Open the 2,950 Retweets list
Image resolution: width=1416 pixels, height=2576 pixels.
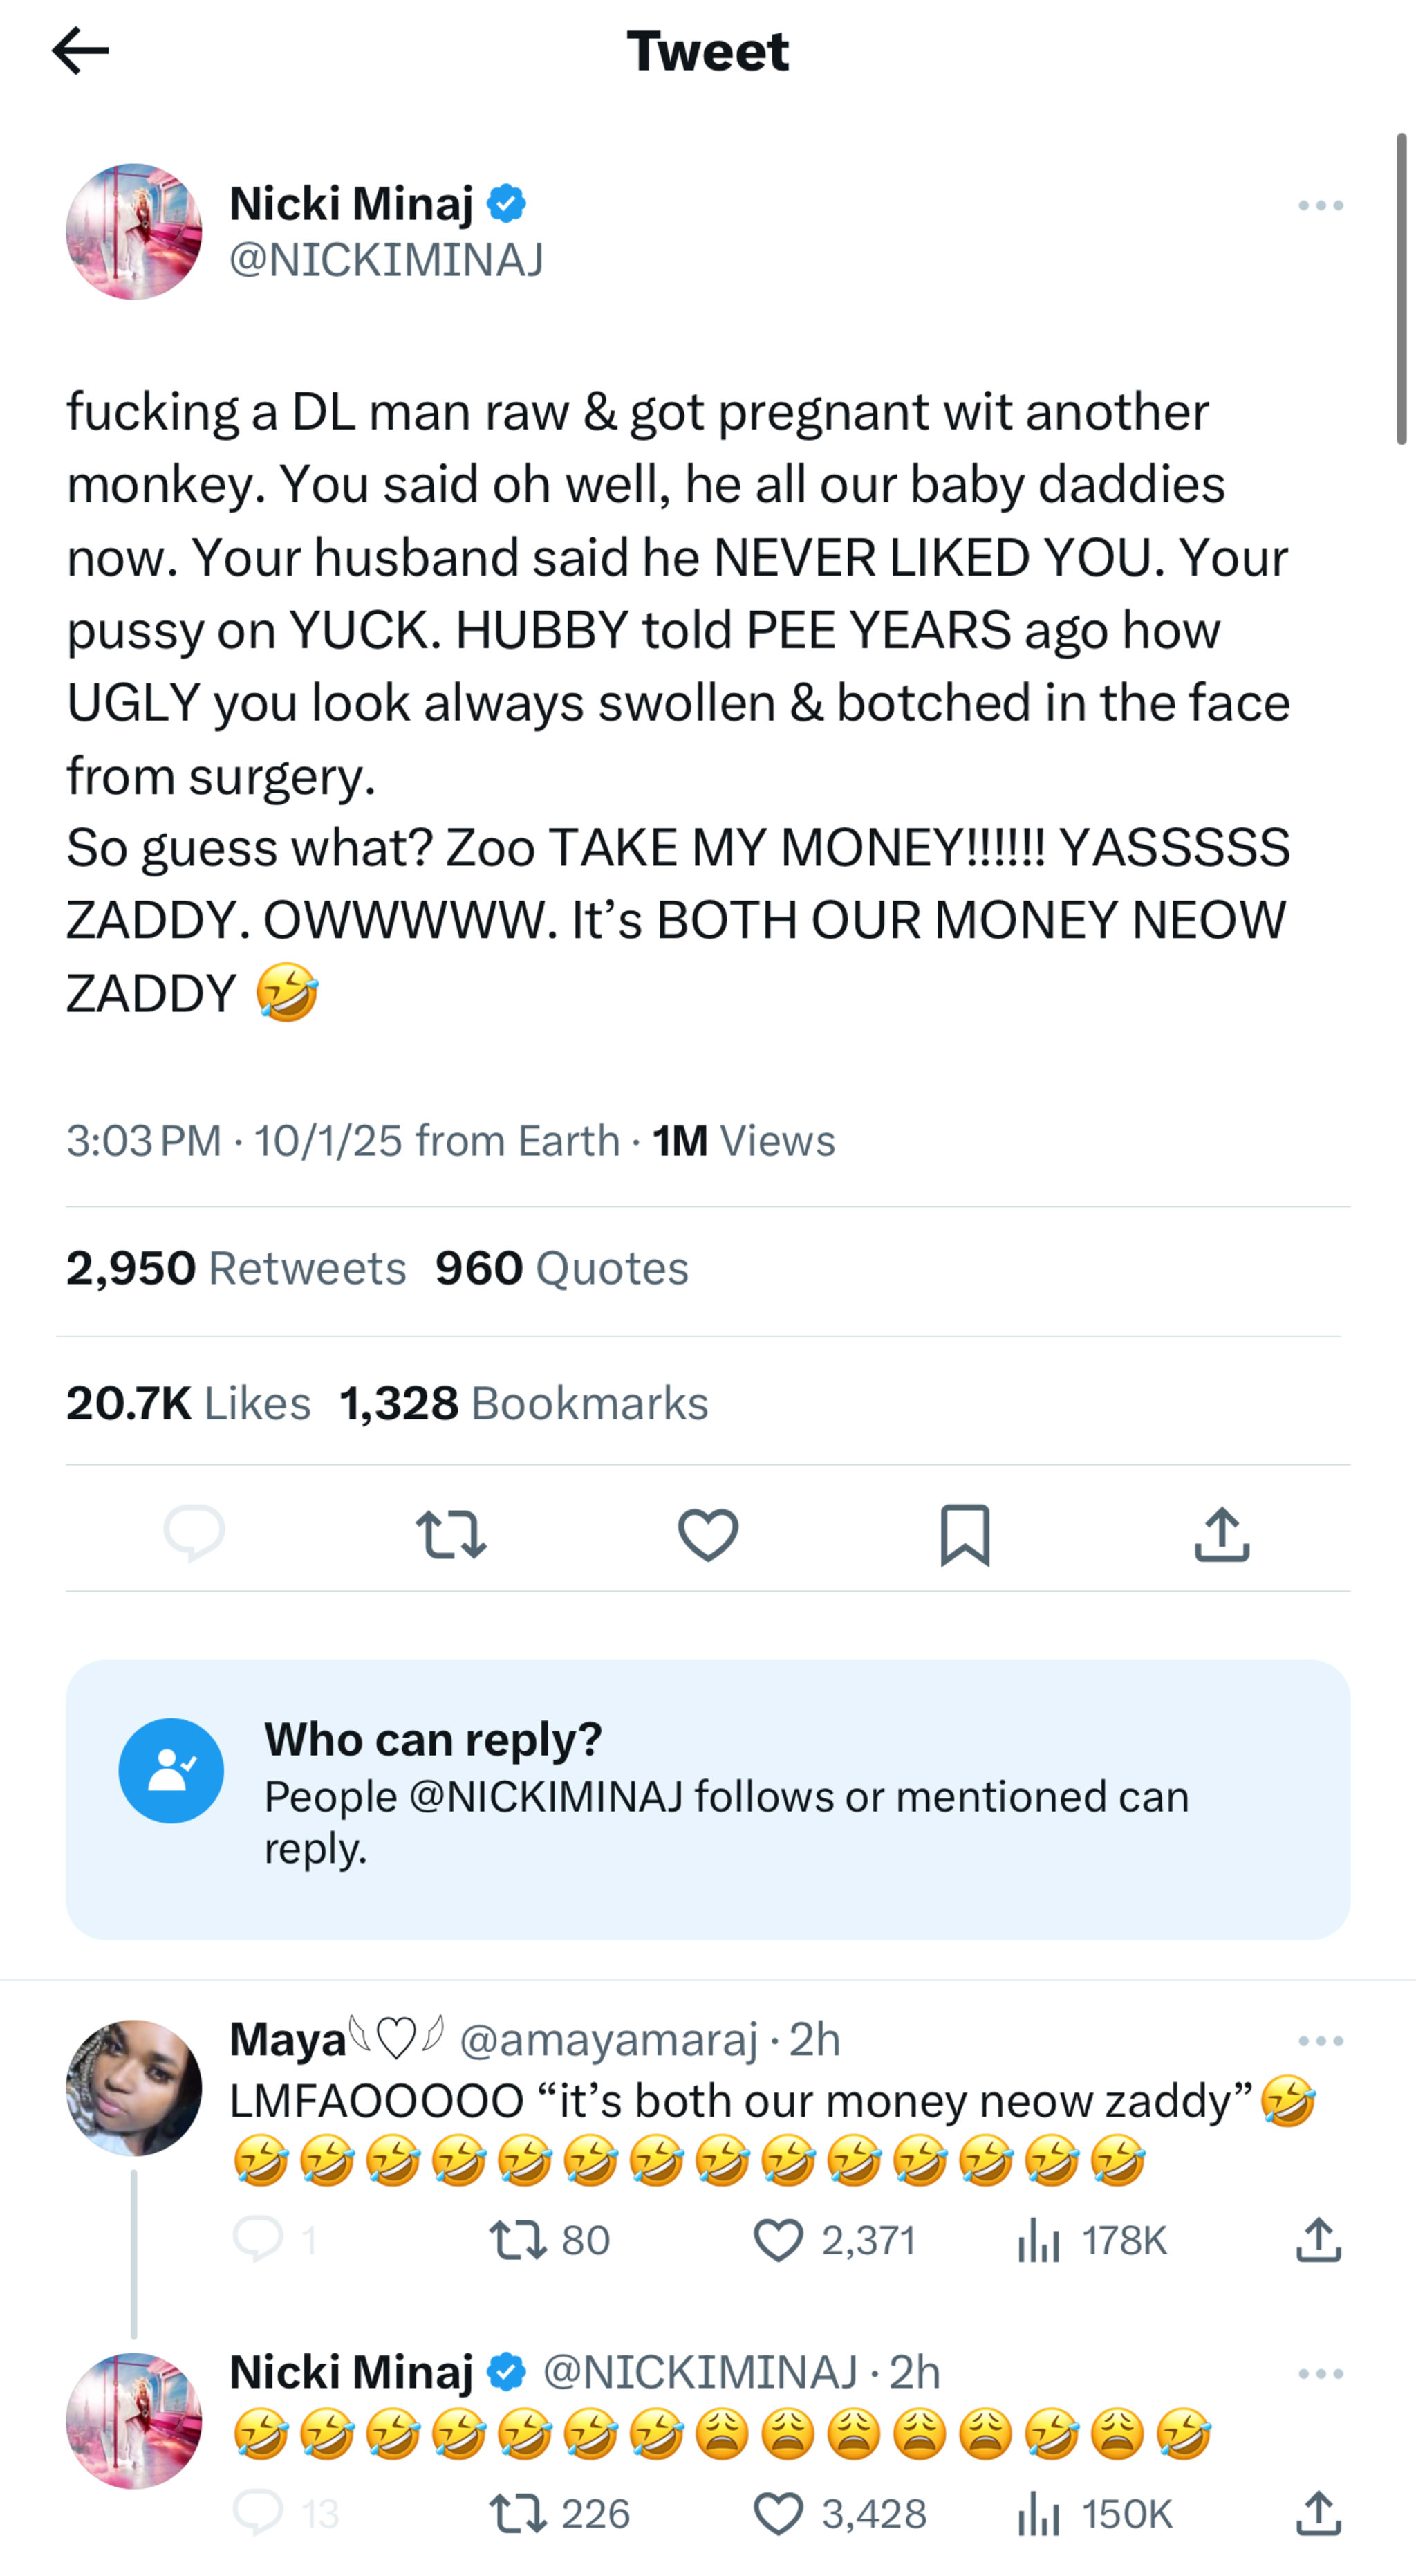(x=236, y=1269)
